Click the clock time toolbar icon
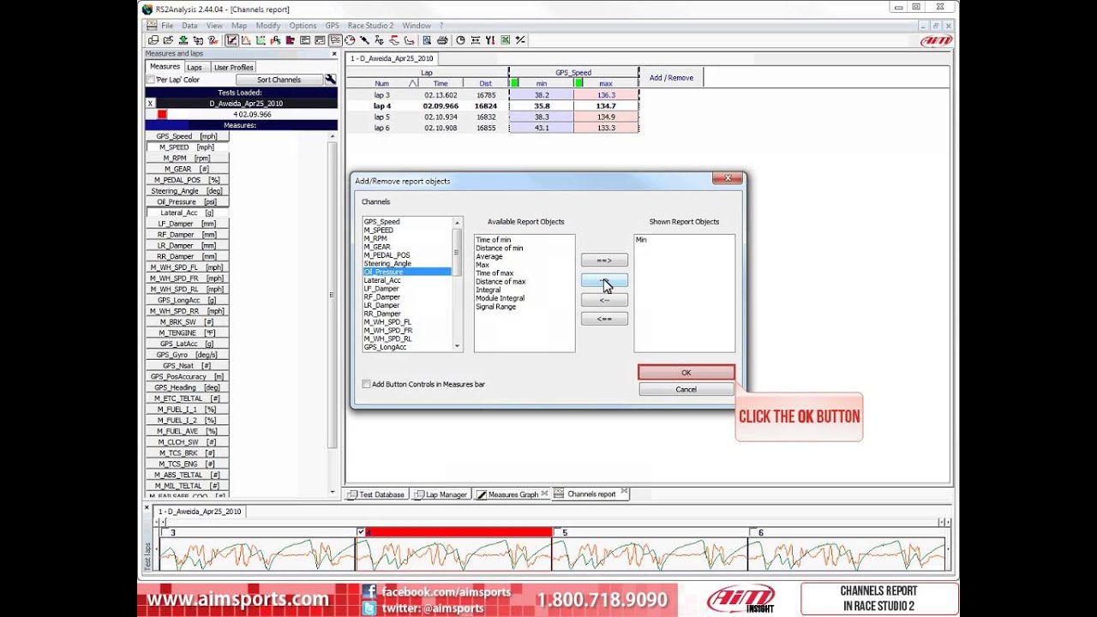The height and width of the screenshot is (617, 1097). pyautogui.click(x=461, y=39)
